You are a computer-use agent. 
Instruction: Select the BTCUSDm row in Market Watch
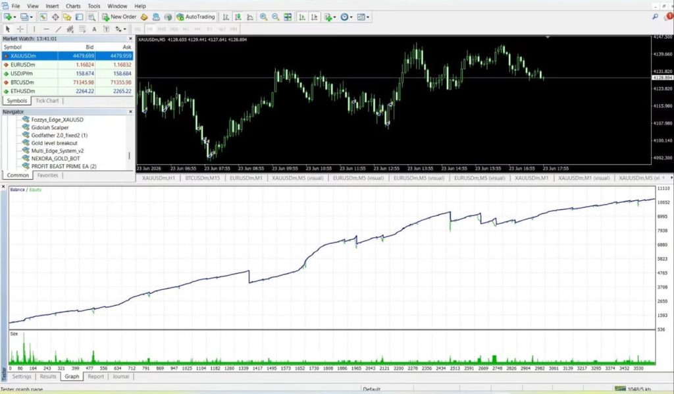(68, 82)
